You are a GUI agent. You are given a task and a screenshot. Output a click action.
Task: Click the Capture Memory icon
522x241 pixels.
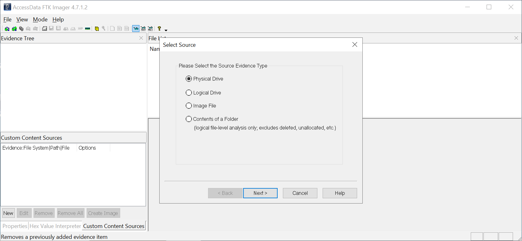pos(88,28)
